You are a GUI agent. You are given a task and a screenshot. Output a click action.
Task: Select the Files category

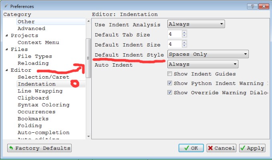(x=19, y=49)
